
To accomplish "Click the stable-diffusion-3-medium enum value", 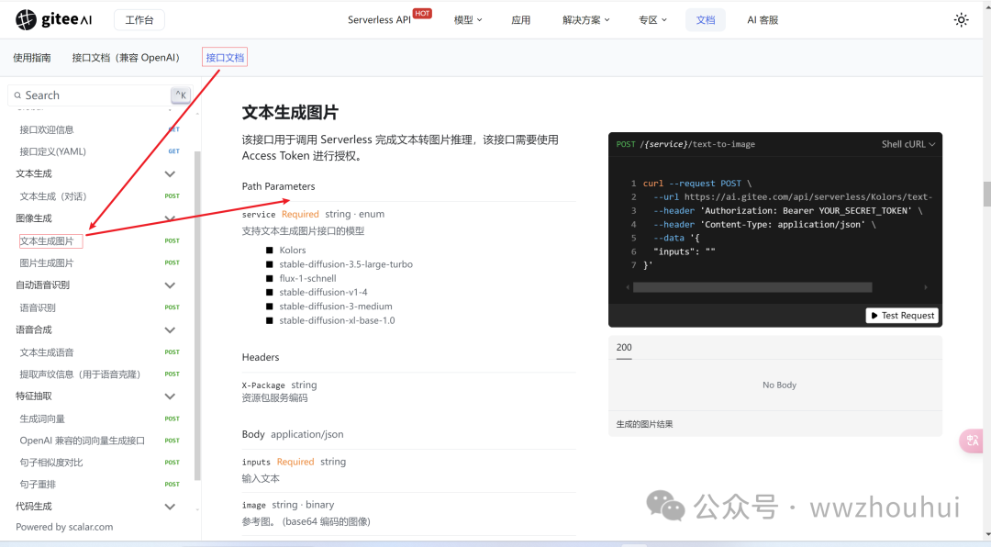I will click(x=336, y=306).
